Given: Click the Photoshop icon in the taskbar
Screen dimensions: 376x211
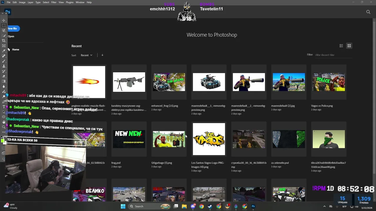Looking at the screenshot, I should [253, 206].
